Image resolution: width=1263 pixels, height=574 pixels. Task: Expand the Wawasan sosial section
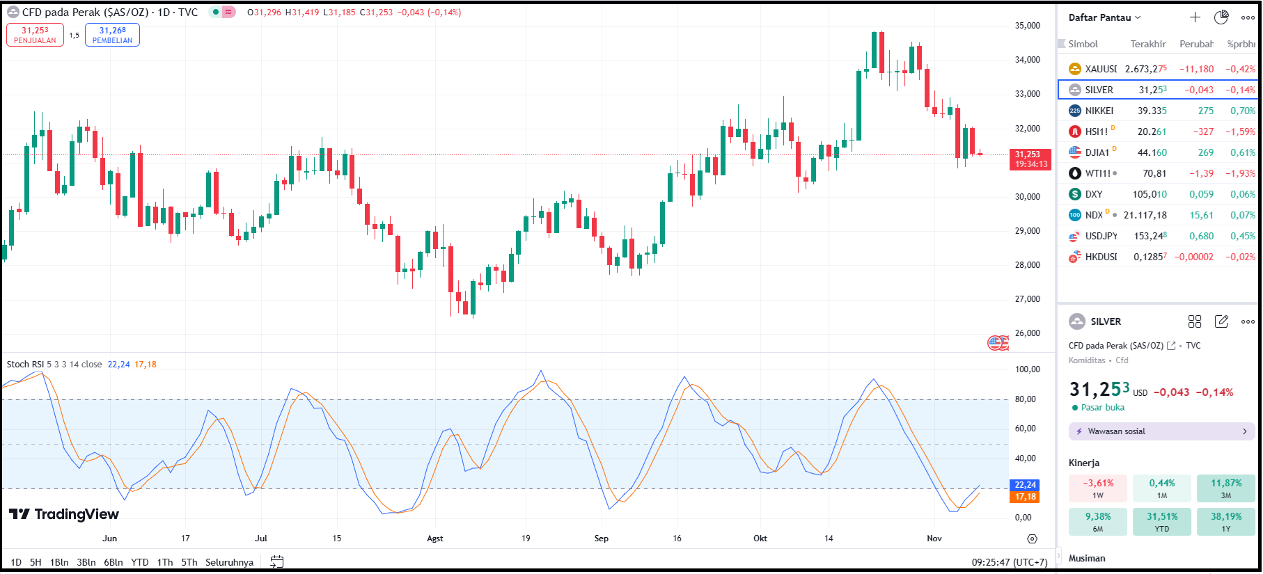pyautogui.click(x=1161, y=431)
